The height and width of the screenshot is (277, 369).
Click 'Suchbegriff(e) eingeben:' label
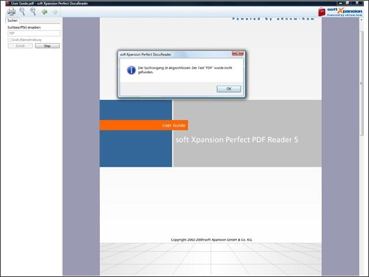(24, 27)
